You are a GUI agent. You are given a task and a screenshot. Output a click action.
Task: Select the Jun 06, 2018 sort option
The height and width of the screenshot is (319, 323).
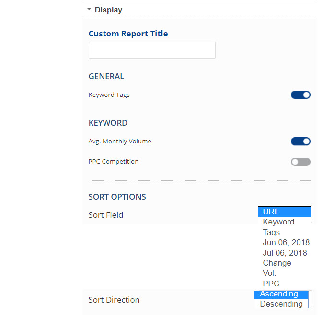[286, 243]
